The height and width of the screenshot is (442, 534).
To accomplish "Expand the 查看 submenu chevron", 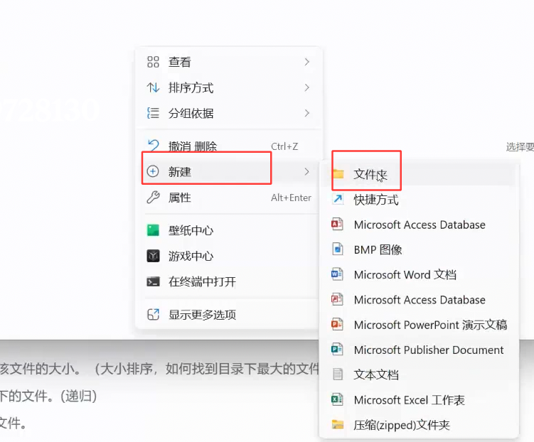I will 307,62.
